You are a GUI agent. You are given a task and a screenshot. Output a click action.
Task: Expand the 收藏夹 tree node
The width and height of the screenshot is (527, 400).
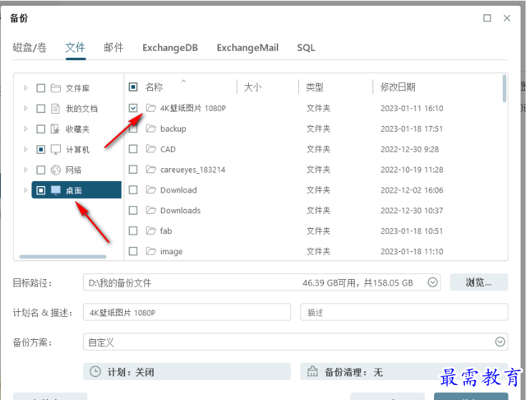[x=26, y=130]
